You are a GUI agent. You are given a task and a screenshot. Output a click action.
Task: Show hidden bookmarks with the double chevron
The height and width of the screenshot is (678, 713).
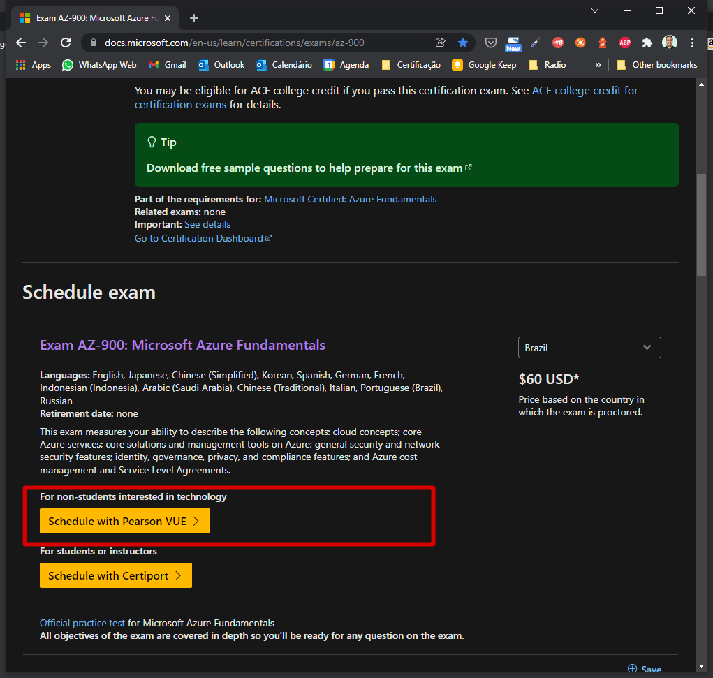coord(598,65)
